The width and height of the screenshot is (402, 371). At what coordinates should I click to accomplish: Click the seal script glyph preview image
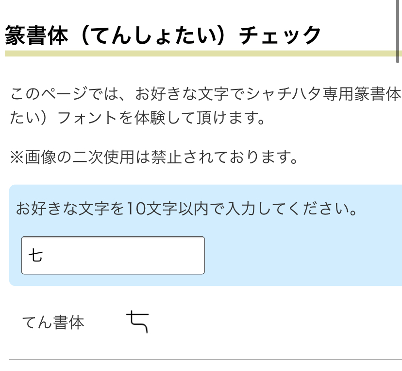[137, 322]
